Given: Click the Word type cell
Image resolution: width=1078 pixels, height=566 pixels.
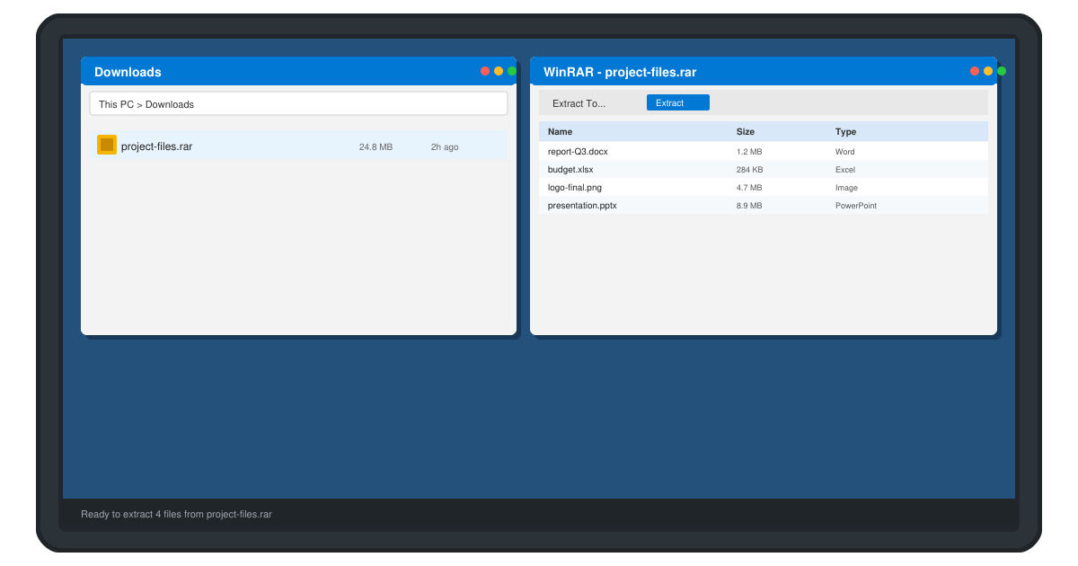Looking at the screenshot, I should (x=845, y=152).
